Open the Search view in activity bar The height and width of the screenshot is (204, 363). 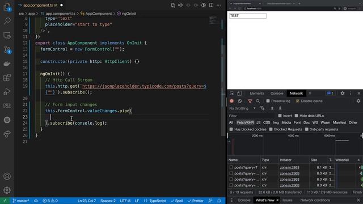pos(7,22)
